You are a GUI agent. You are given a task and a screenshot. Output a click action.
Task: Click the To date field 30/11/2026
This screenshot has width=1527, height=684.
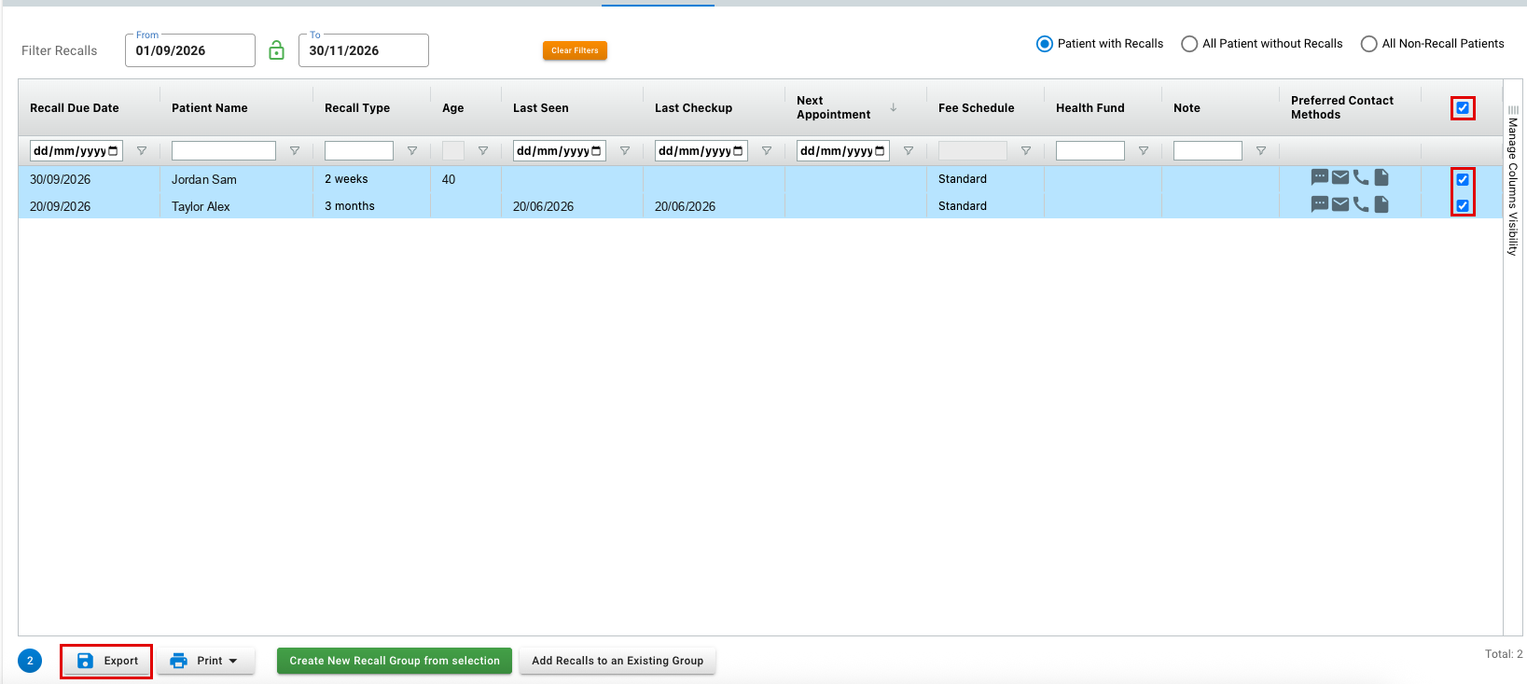(364, 50)
